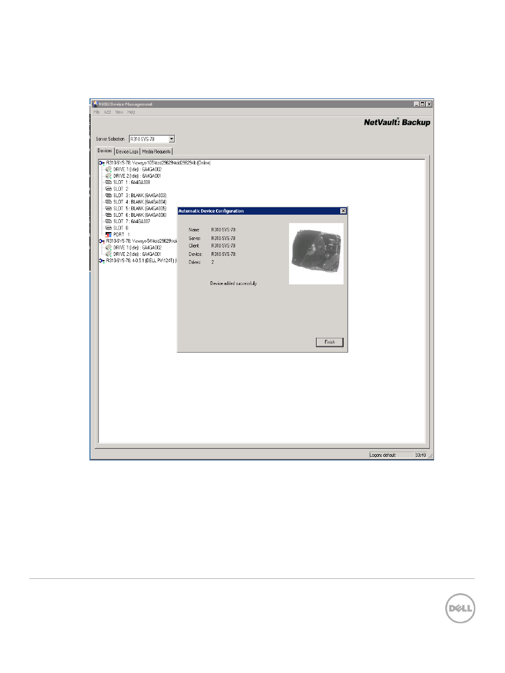Click the DRIVE 2 icon under the Online library

point(109,176)
